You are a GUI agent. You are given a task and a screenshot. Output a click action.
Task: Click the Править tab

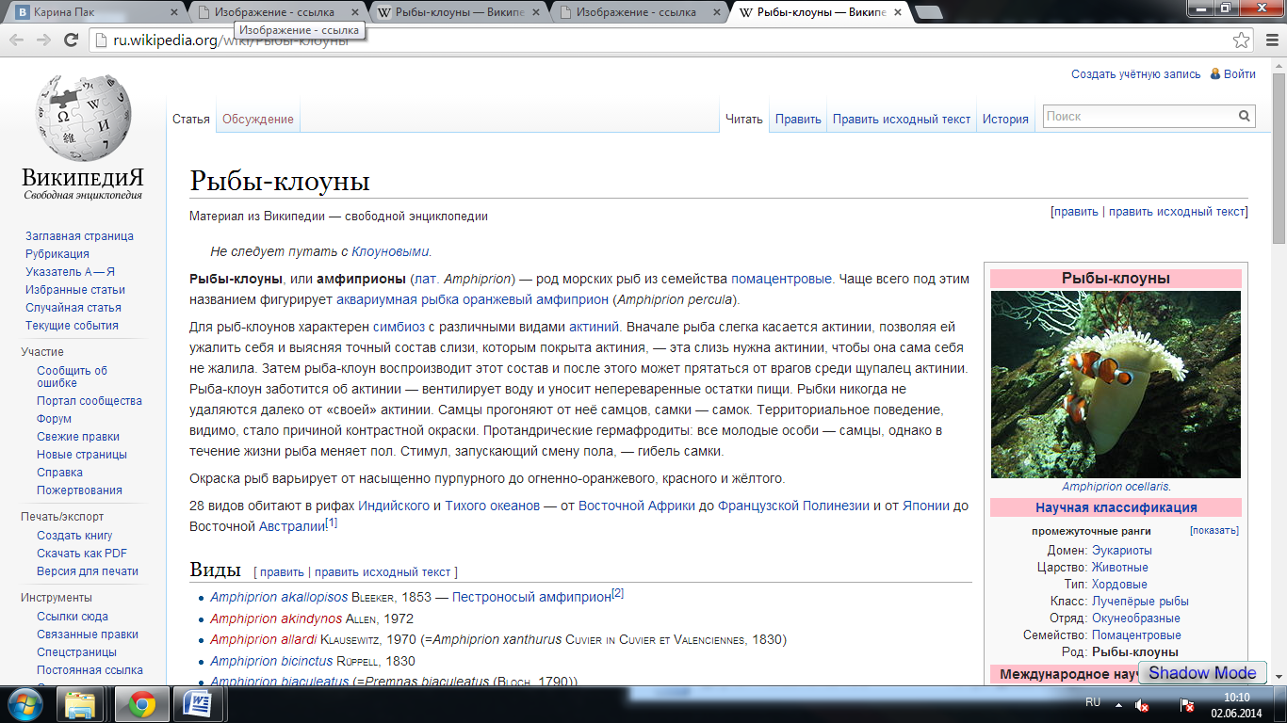point(798,120)
